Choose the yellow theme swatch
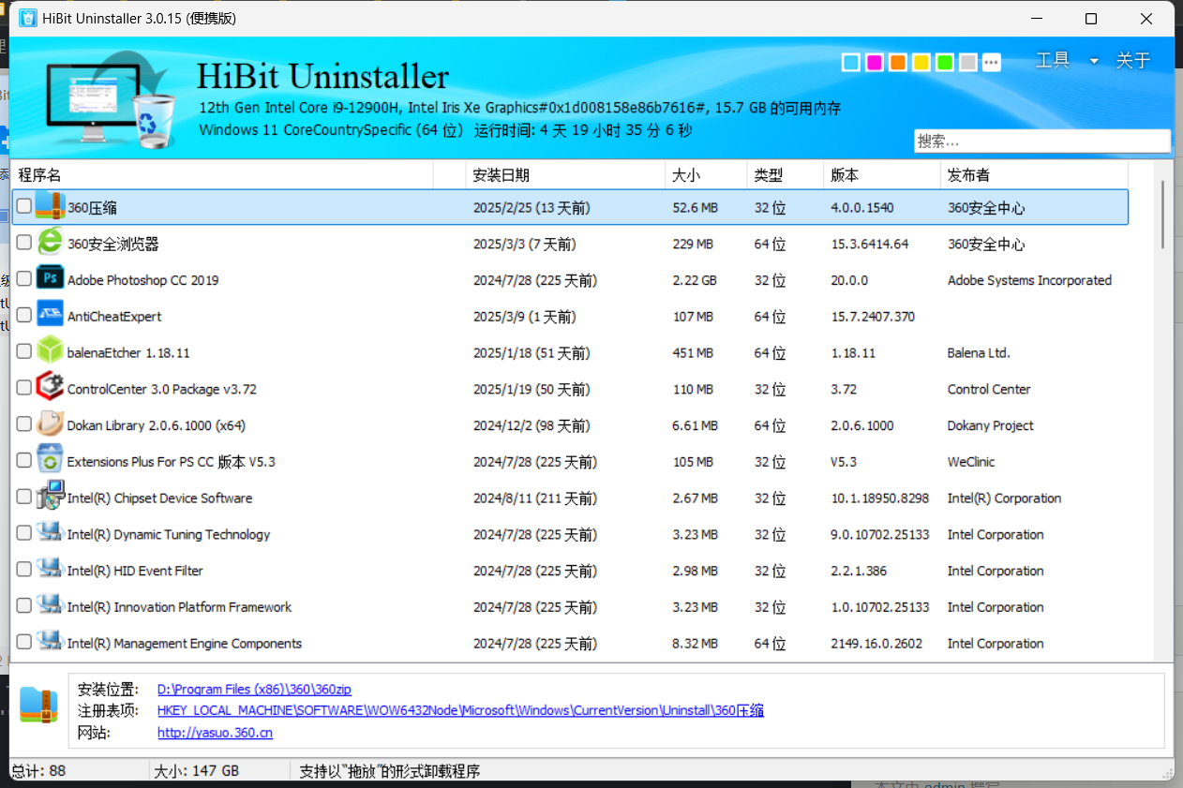1183x788 pixels. (921, 62)
